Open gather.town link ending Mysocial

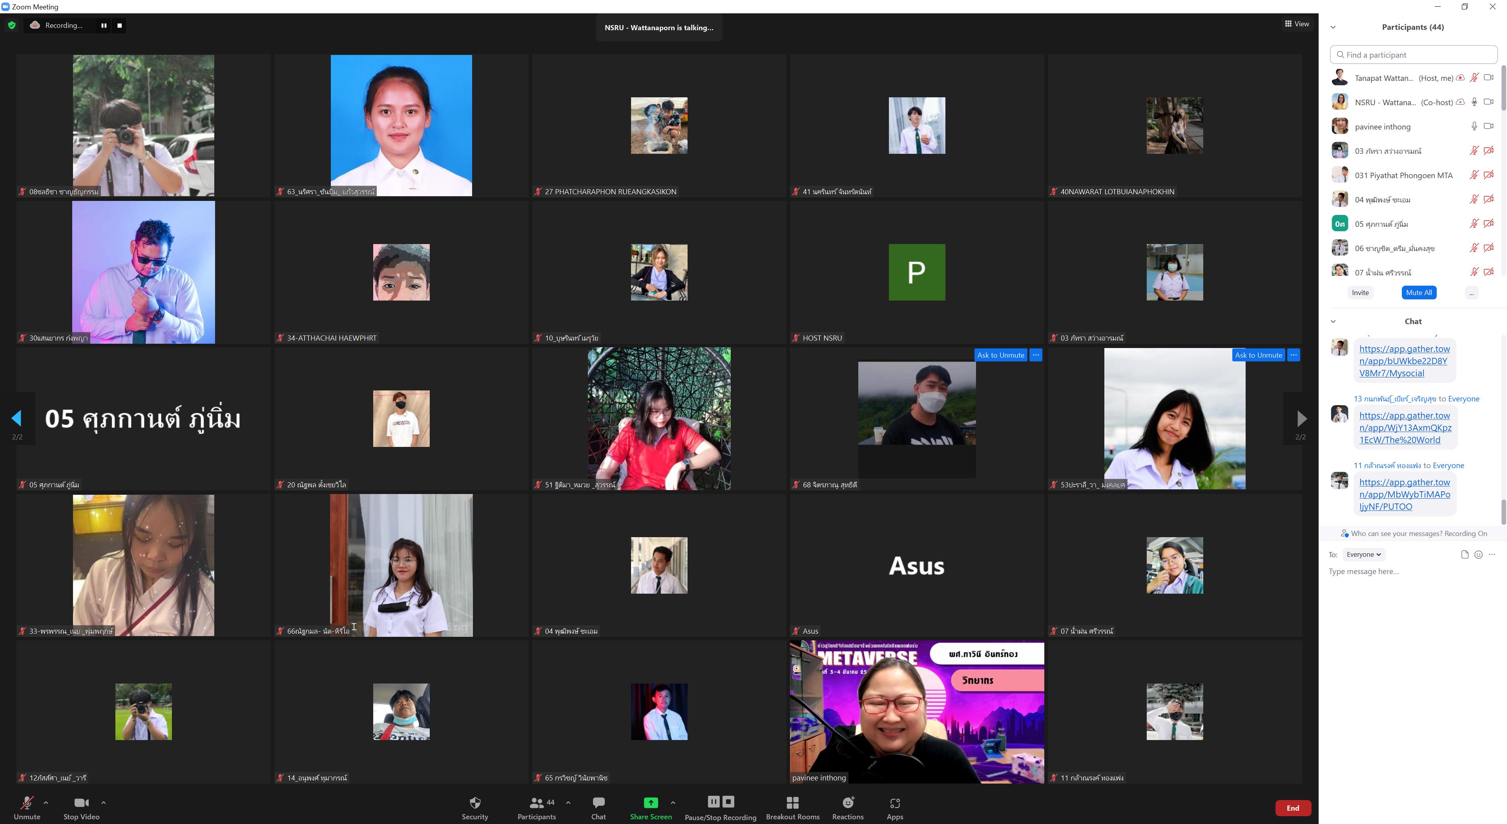(1404, 361)
